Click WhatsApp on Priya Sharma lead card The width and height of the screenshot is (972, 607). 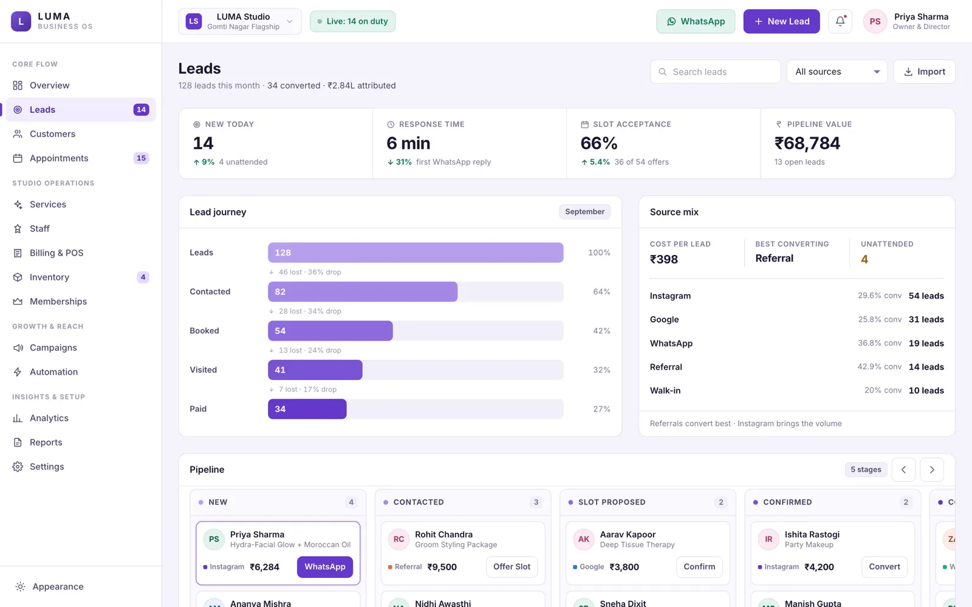[x=325, y=567]
